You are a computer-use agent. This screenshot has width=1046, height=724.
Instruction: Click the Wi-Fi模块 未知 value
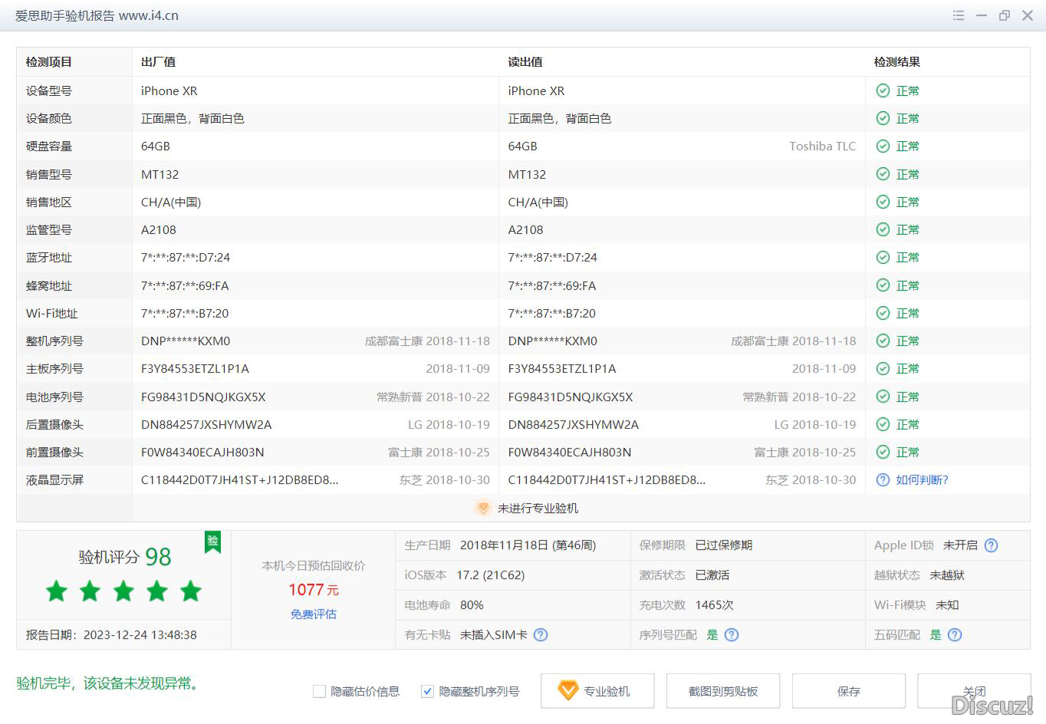(947, 605)
